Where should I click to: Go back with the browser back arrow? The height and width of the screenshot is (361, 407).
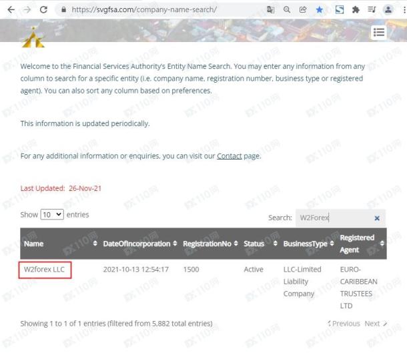tap(11, 10)
